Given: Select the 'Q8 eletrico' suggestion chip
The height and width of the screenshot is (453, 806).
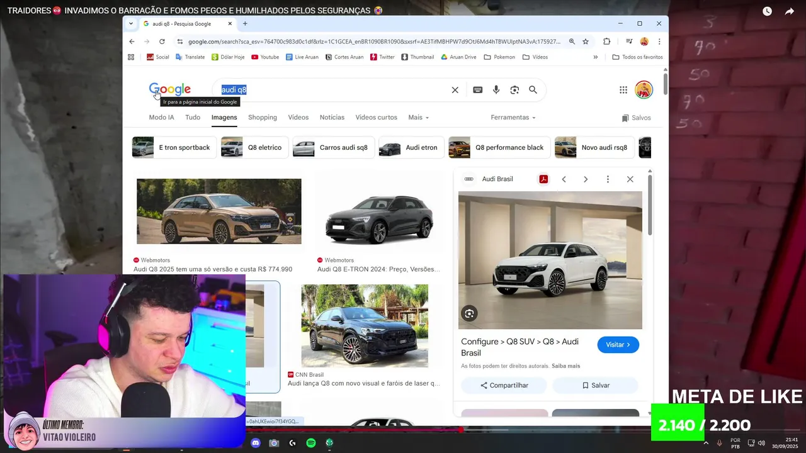Looking at the screenshot, I should click(x=254, y=147).
